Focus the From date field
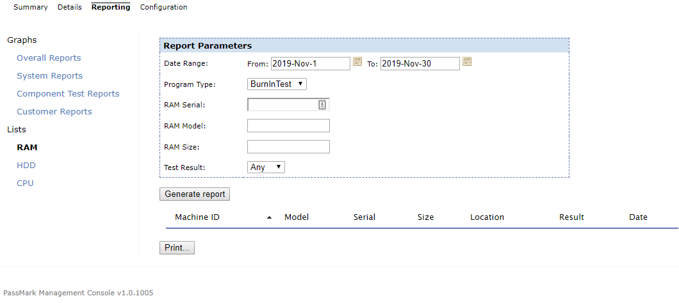 pos(311,63)
